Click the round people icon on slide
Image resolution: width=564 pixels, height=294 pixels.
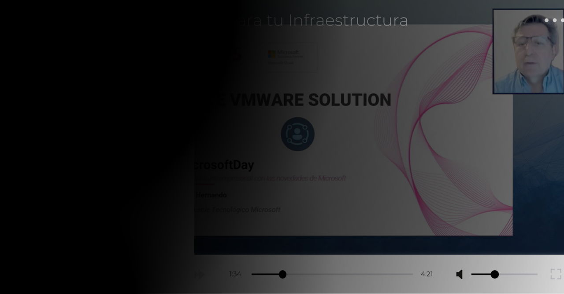click(297, 134)
